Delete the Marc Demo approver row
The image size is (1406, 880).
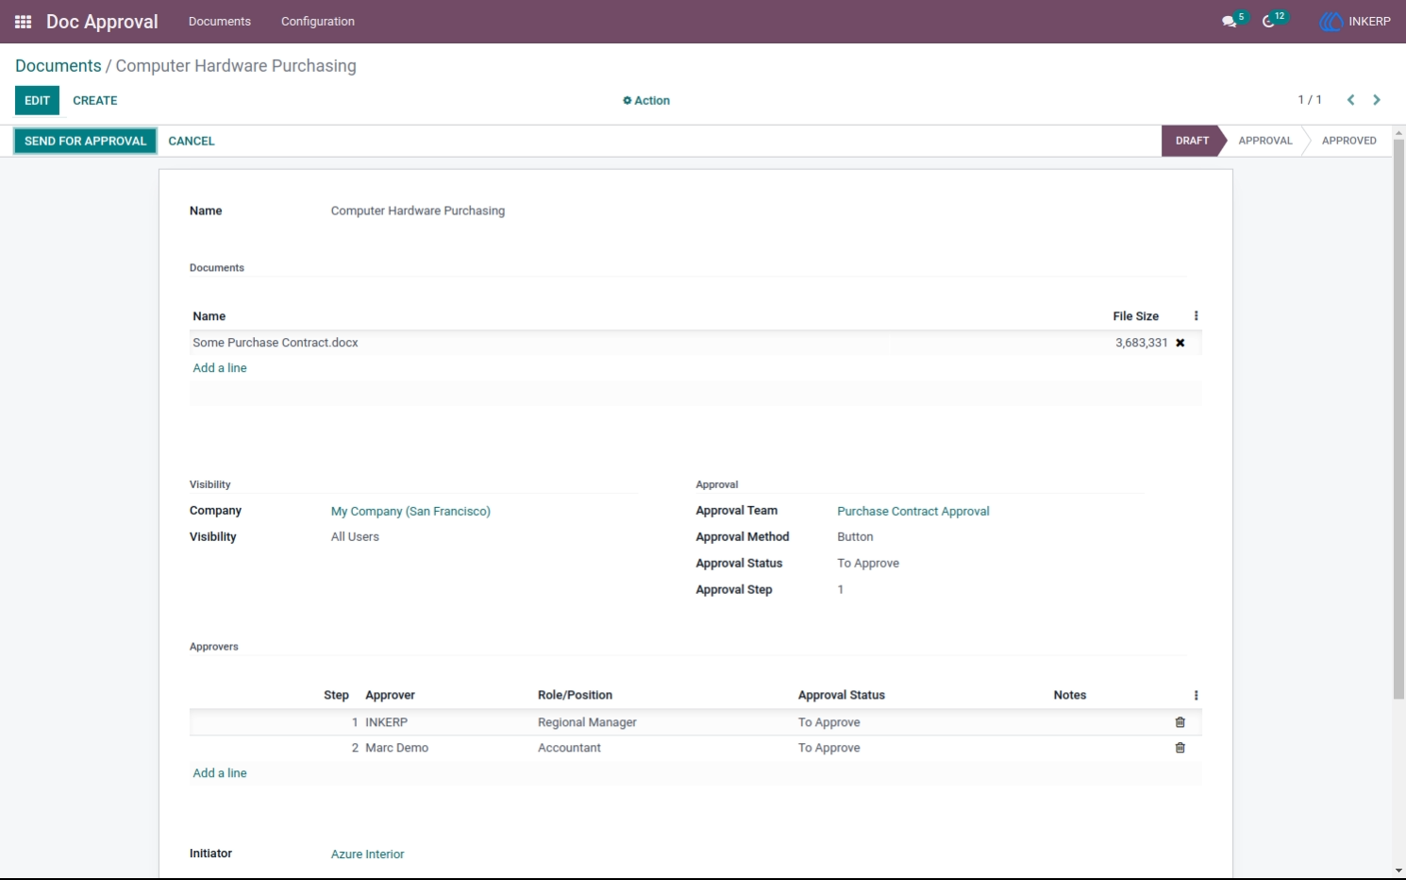(x=1180, y=748)
